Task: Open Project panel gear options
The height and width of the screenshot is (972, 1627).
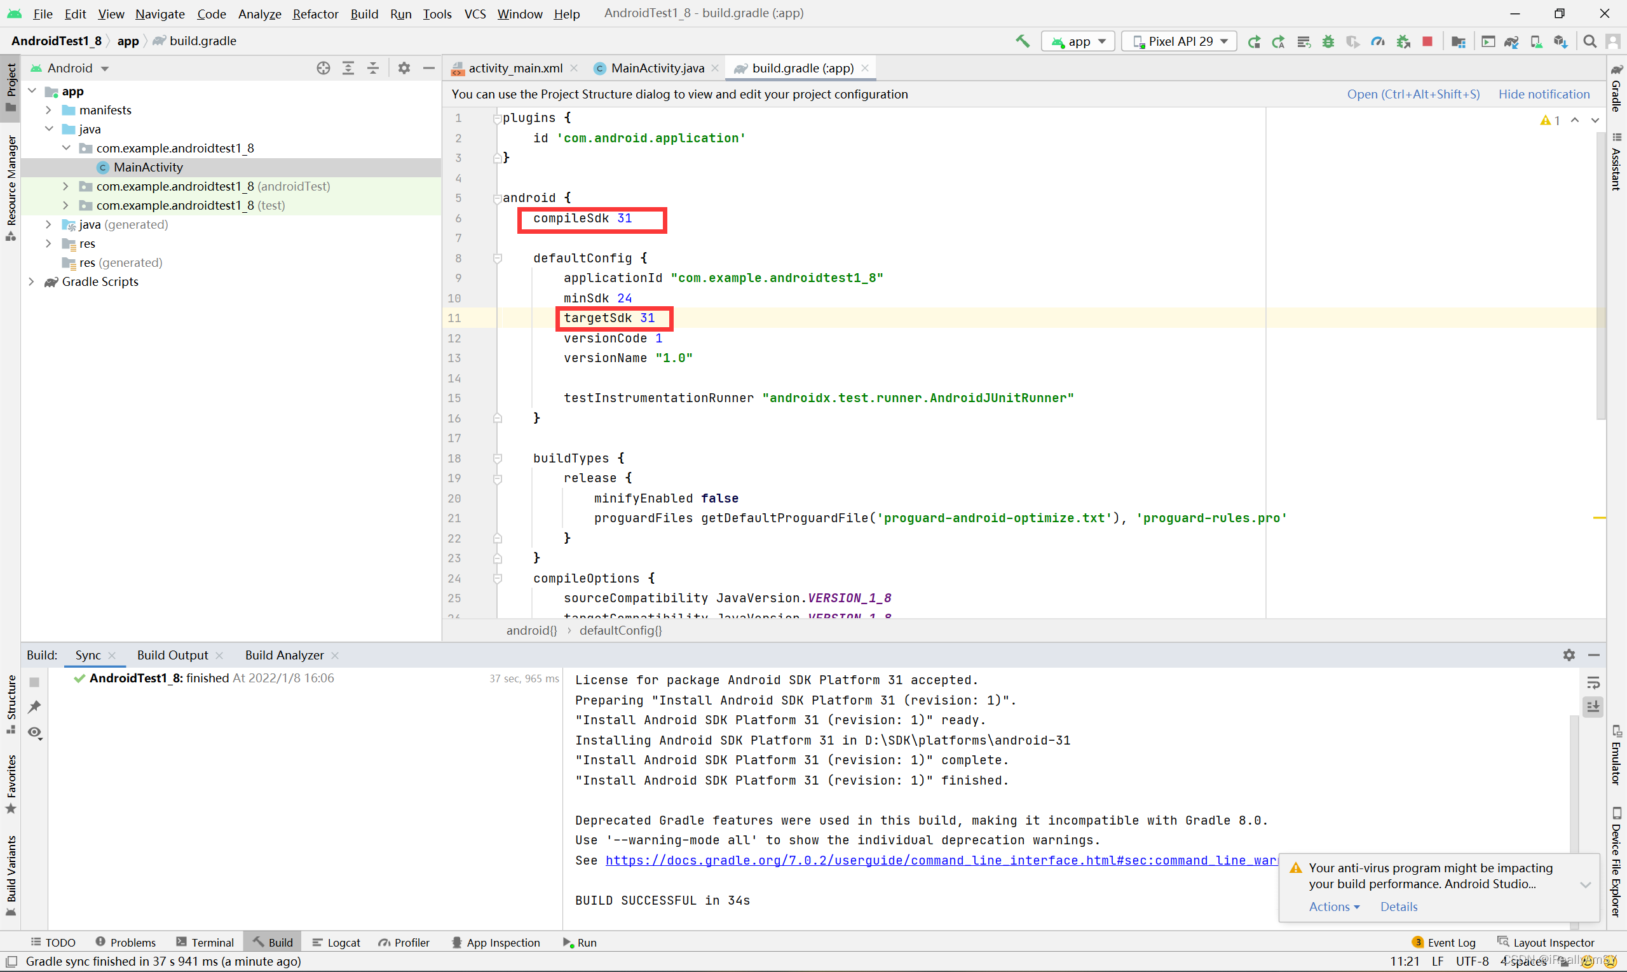Action: click(404, 68)
